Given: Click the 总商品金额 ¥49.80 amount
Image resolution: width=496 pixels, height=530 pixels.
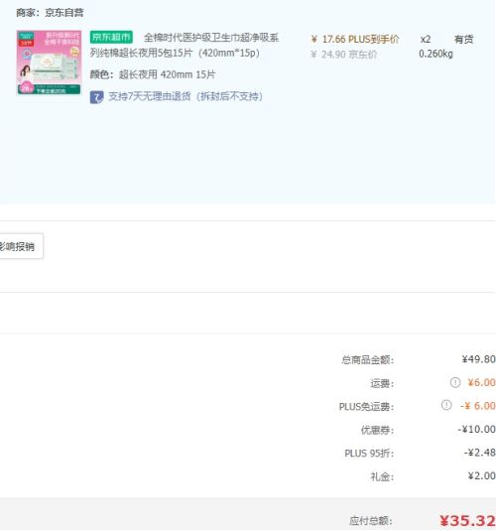Looking at the screenshot, I should 478,359.
